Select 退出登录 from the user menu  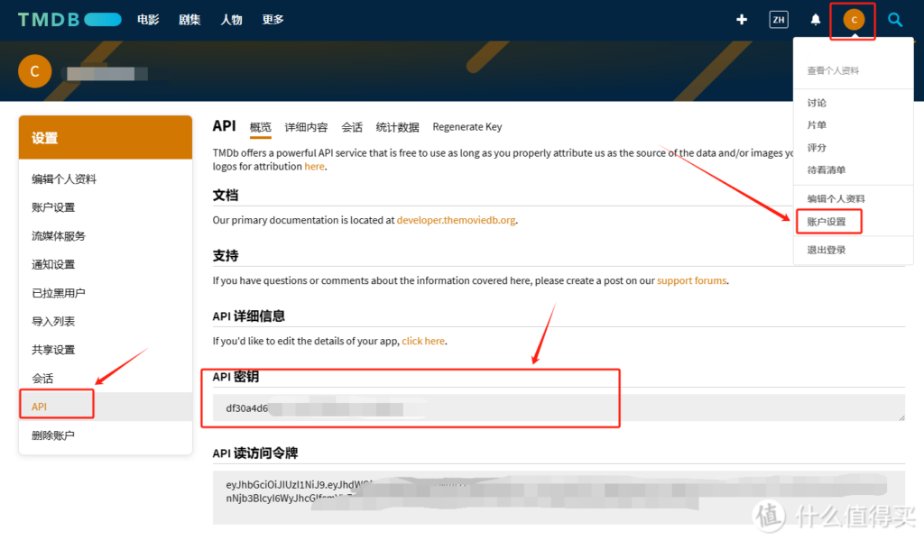tap(827, 250)
